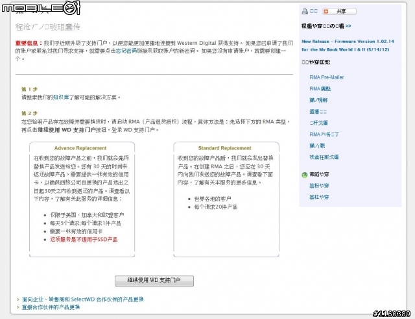This screenshot has height=319, width=415.
Task: Open 直接合作伙伴的产品更换 link
Action: click(51, 307)
